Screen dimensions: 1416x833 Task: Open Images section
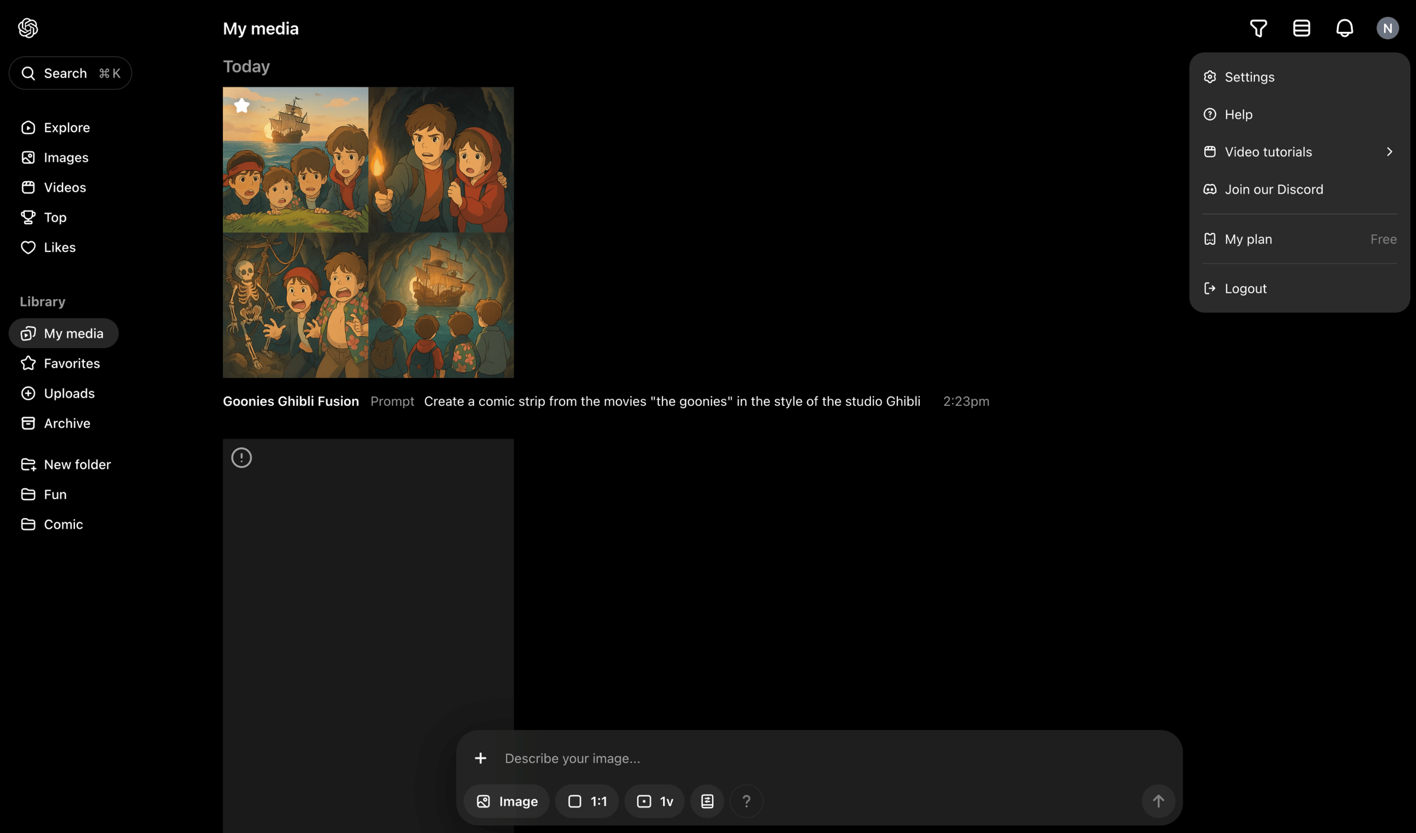click(x=55, y=158)
